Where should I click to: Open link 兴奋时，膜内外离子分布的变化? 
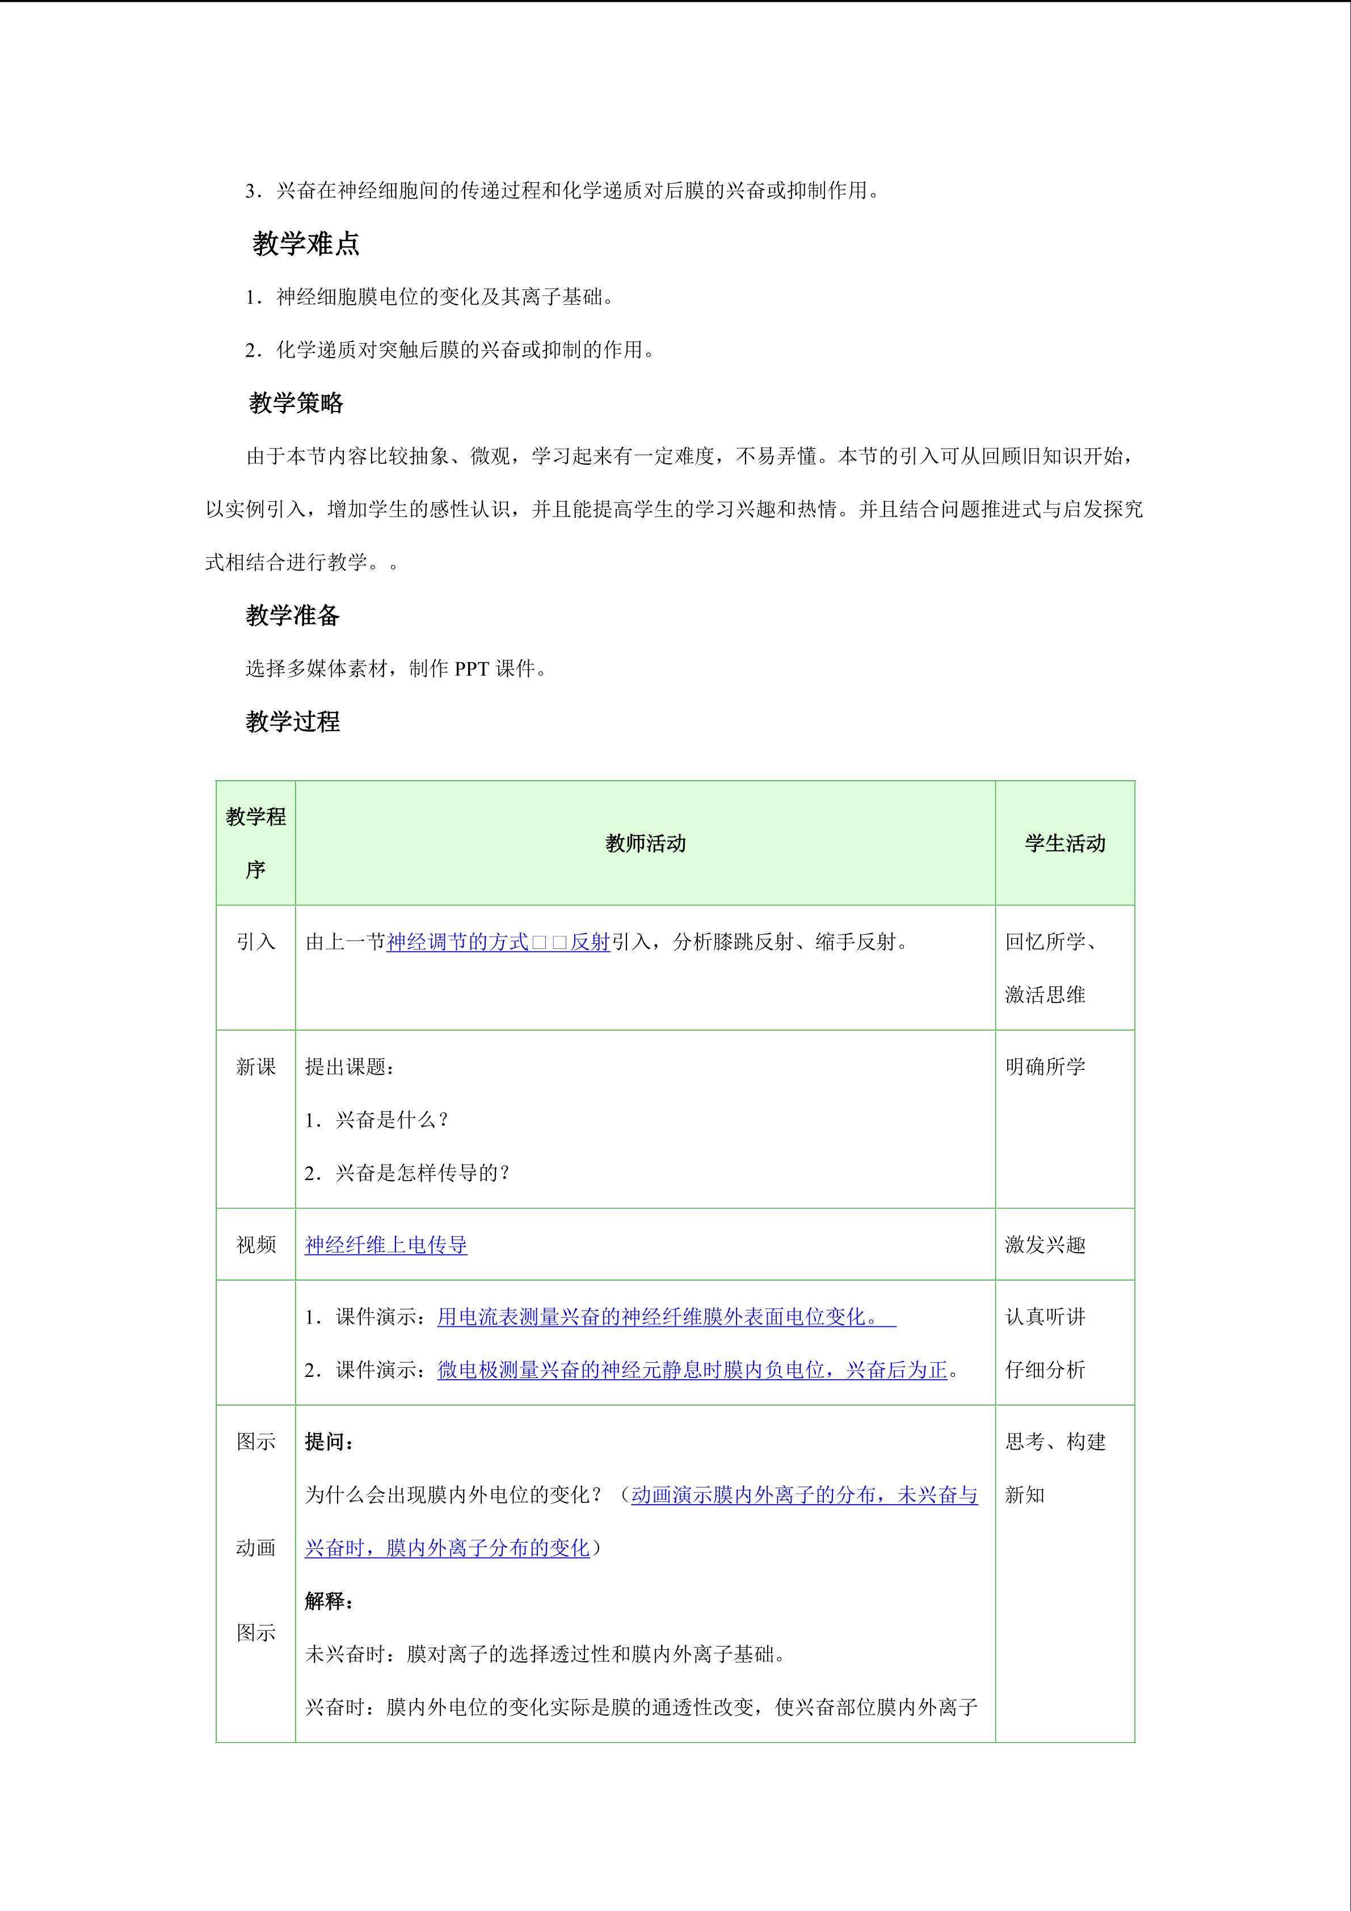pyautogui.click(x=447, y=1548)
